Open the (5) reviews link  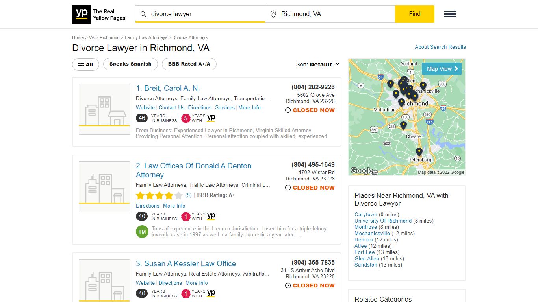pos(188,195)
